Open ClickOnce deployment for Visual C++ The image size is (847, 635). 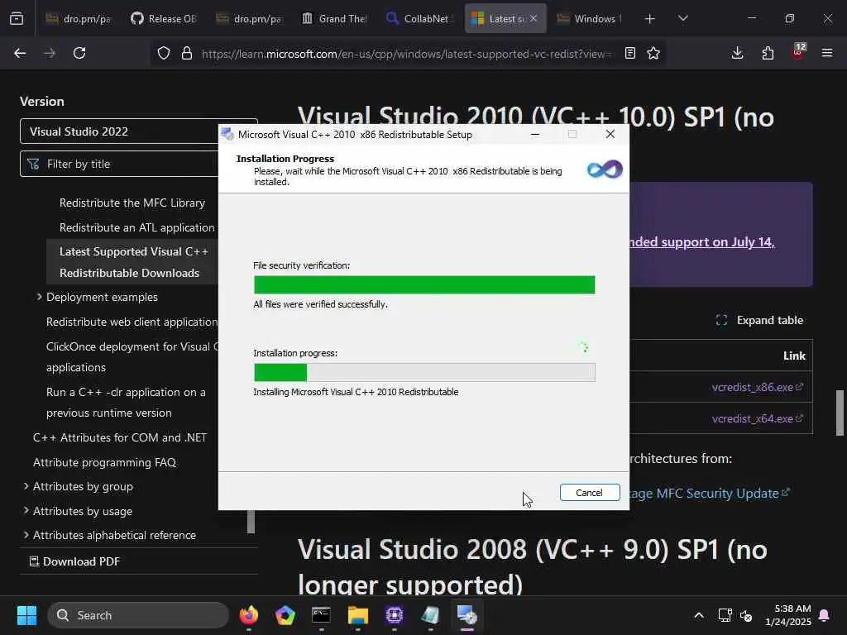point(132,356)
